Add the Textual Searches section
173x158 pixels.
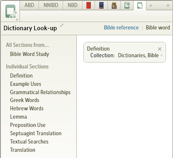pos(29,141)
